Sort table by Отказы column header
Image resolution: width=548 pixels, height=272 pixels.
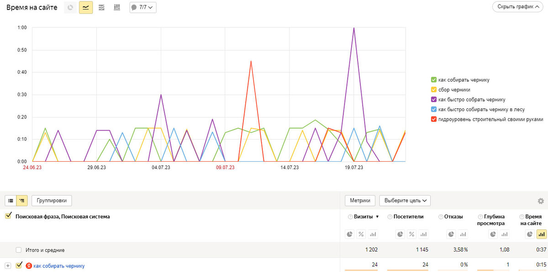453,217
